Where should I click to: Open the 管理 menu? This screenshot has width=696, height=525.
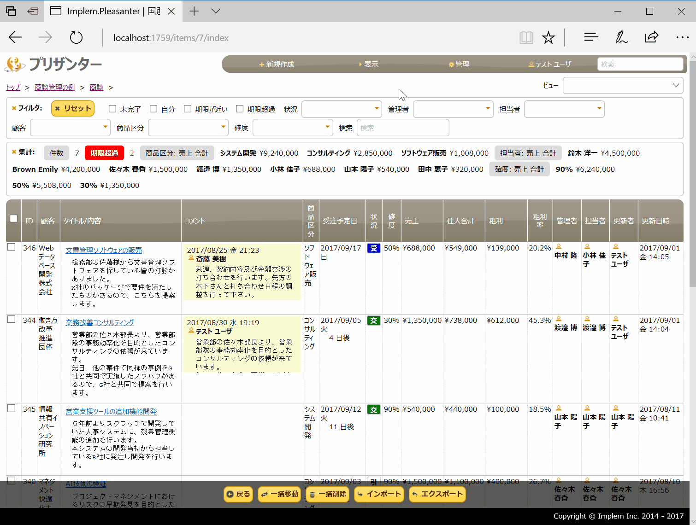[459, 64]
